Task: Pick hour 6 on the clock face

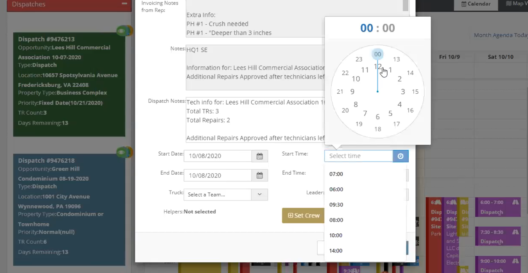Action: (x=378, y=117)
